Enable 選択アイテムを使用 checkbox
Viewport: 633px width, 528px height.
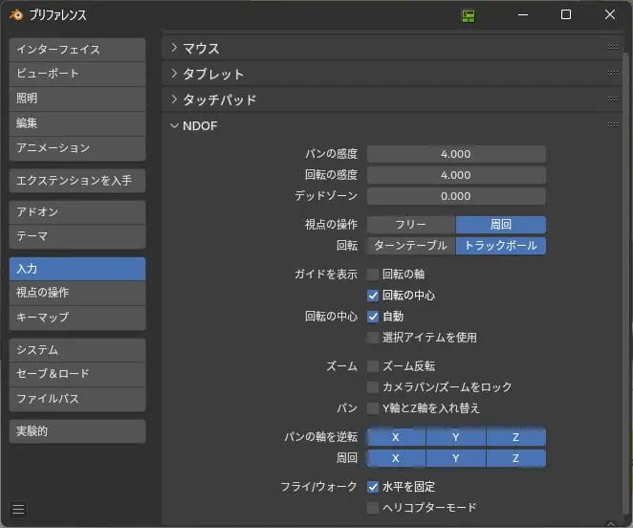(373, 338)
